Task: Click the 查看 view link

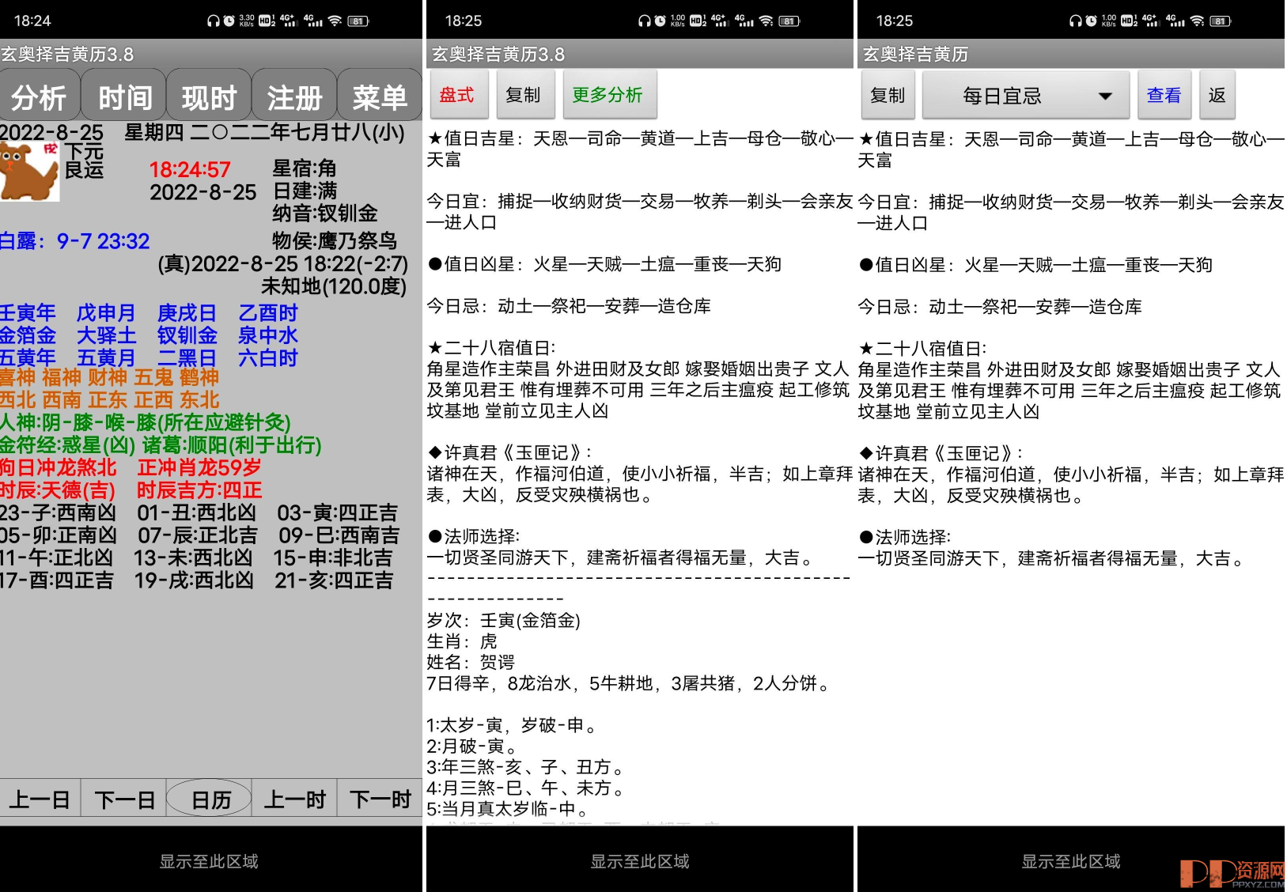Action: pyautogui.click(x=1164, y=95)
